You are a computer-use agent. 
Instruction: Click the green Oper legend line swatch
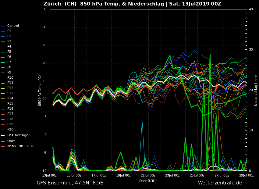(x=3, y=141)
